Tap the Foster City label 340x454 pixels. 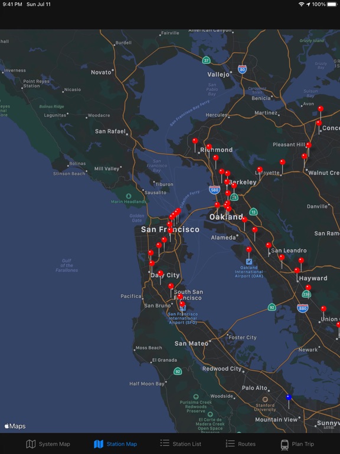point(242,338)
